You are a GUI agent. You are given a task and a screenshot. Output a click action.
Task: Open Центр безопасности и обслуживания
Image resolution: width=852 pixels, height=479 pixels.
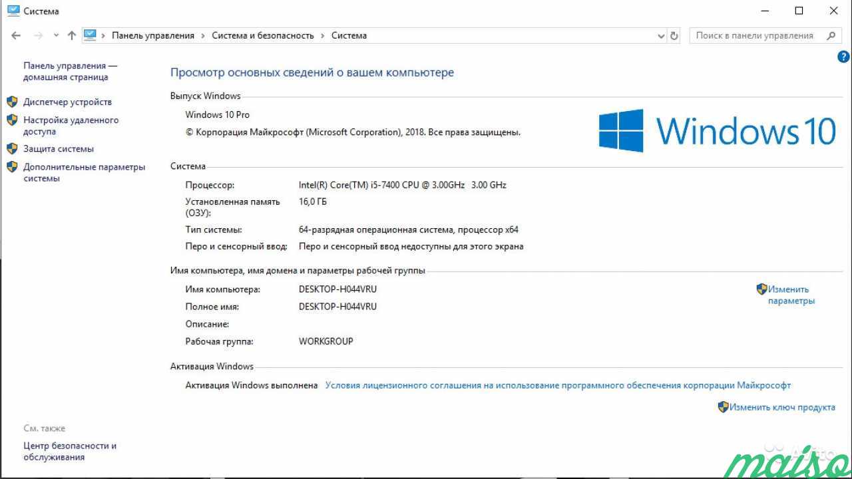[x=70, y=451]
